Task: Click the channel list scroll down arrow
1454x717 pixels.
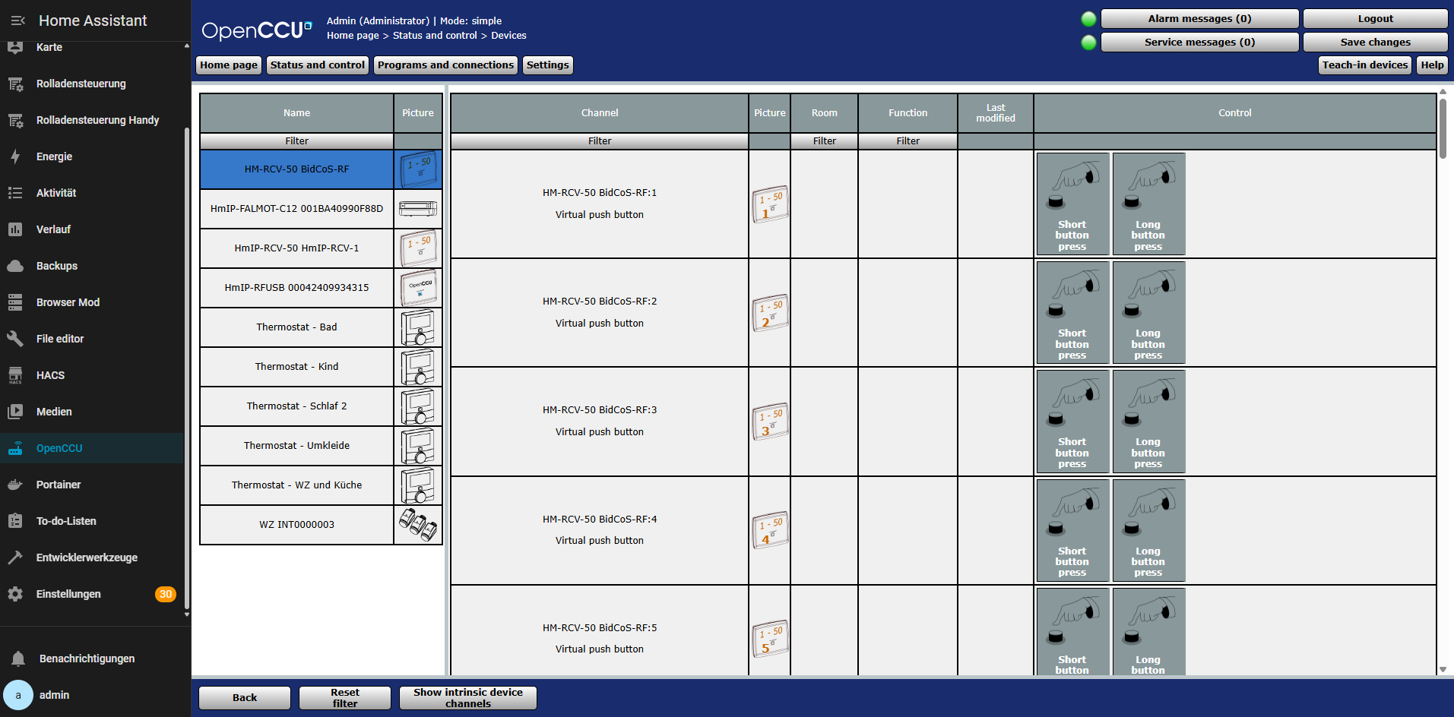Action: pyautogui.click(x=1443, y=669)
